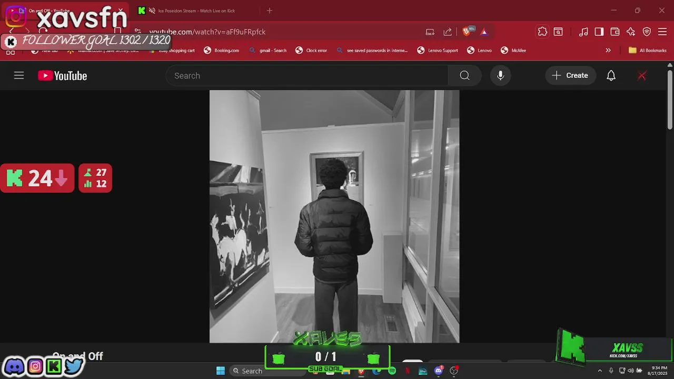Open the Brave VPN shield icon
This screenshot has height=379, width=674.
[647, 32]
